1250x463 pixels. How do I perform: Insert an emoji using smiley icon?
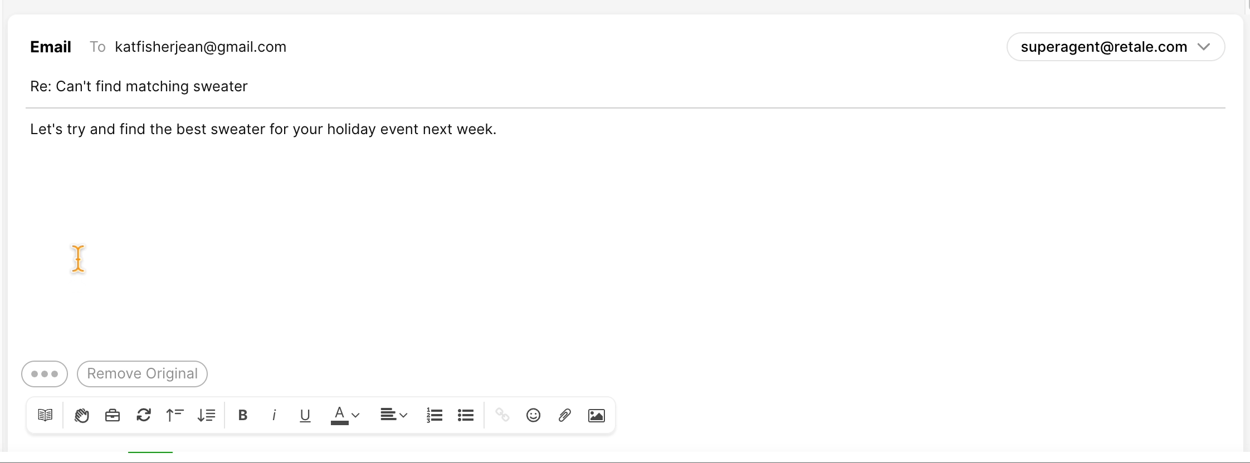[x=533, y=415]
